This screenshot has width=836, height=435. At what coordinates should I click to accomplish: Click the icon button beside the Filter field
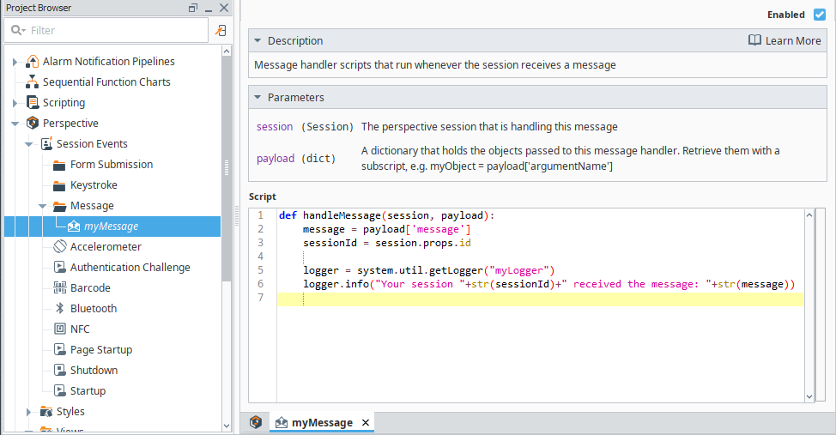pos(221,30)
